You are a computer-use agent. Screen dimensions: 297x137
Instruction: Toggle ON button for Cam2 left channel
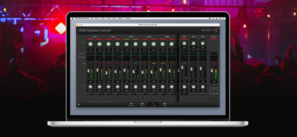click(111, 94)
